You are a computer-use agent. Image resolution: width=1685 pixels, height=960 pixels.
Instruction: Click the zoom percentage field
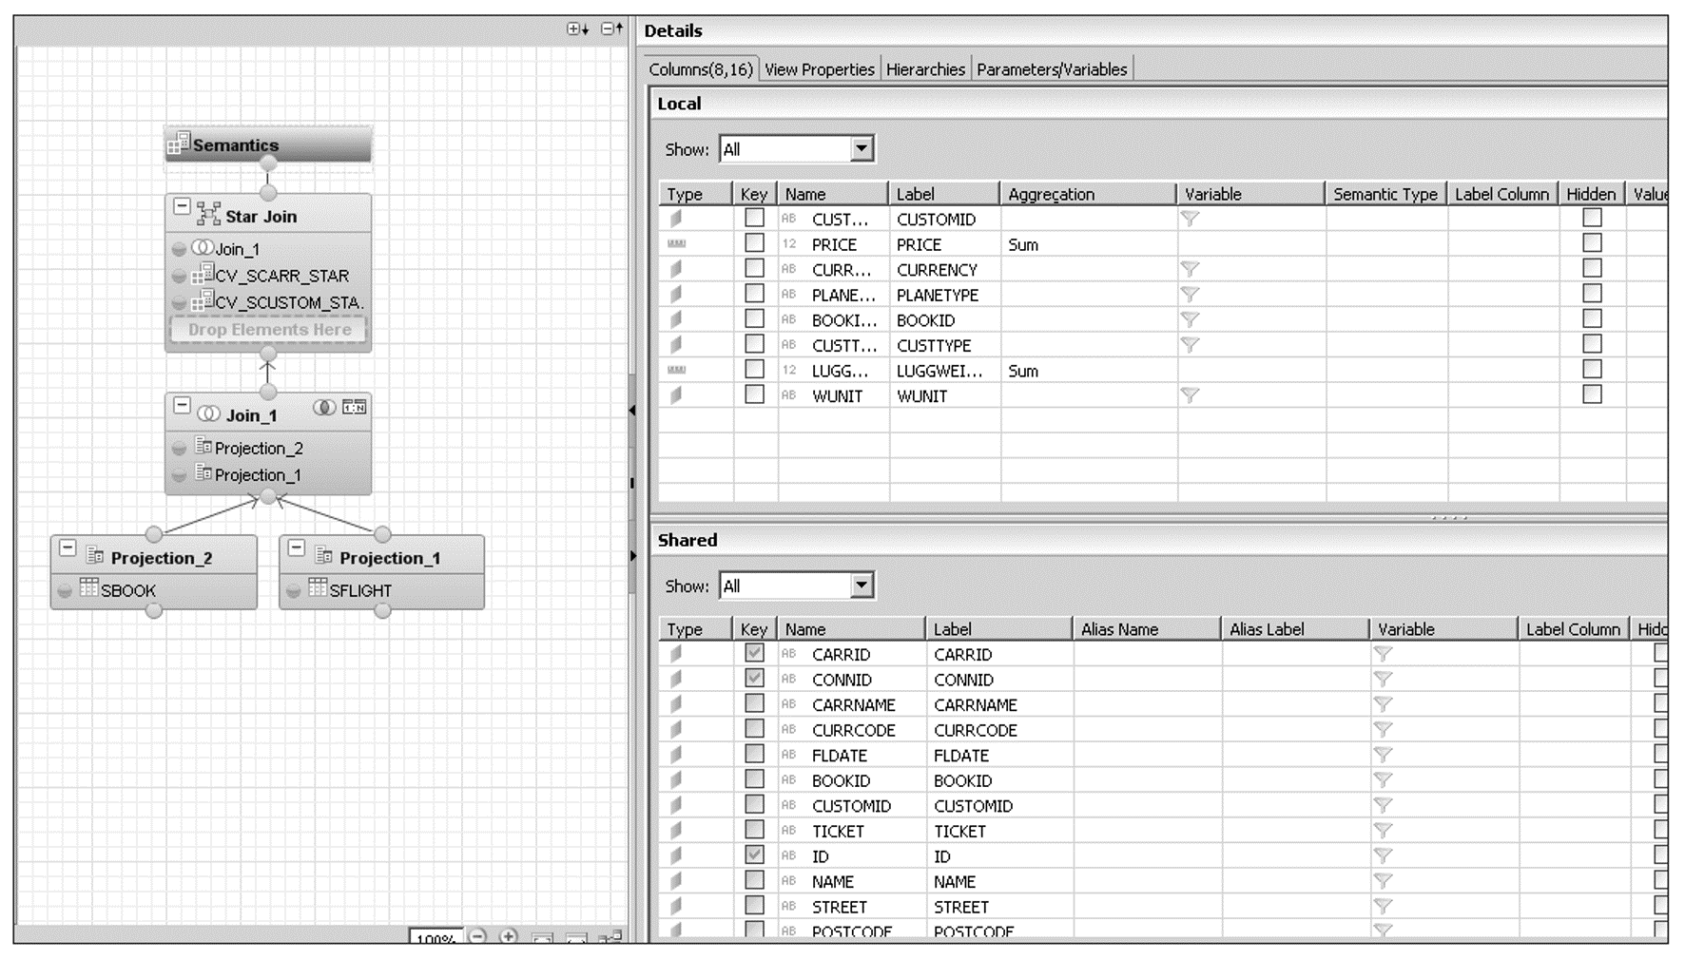pyautogui.click(x=436, y=937)
